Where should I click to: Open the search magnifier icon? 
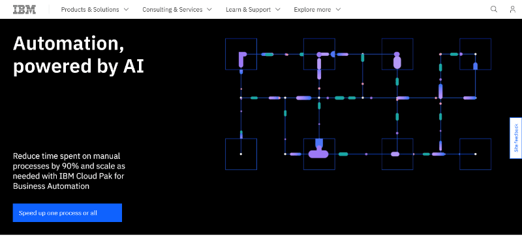tap(494, 9)
